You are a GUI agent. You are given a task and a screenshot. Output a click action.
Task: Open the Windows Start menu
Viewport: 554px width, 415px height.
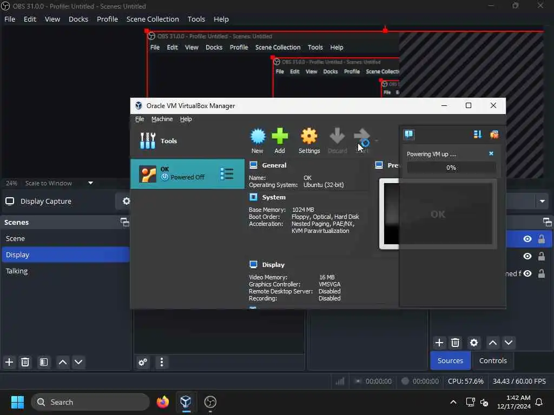[x=17, y=402]
